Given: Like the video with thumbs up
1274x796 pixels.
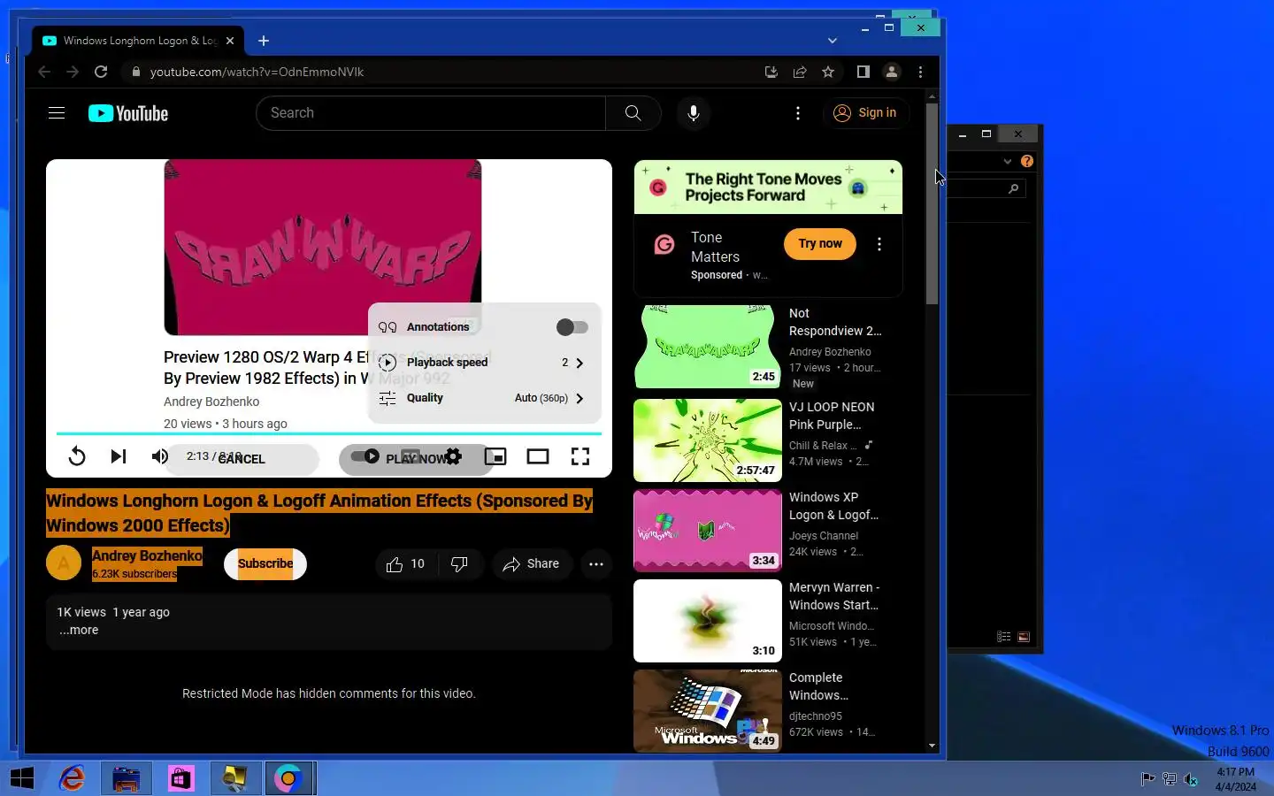Looking at the screenshot, I should click(405, 564).
